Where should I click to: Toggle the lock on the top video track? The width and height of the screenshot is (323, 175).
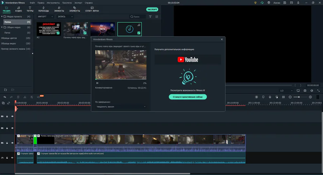7,117
